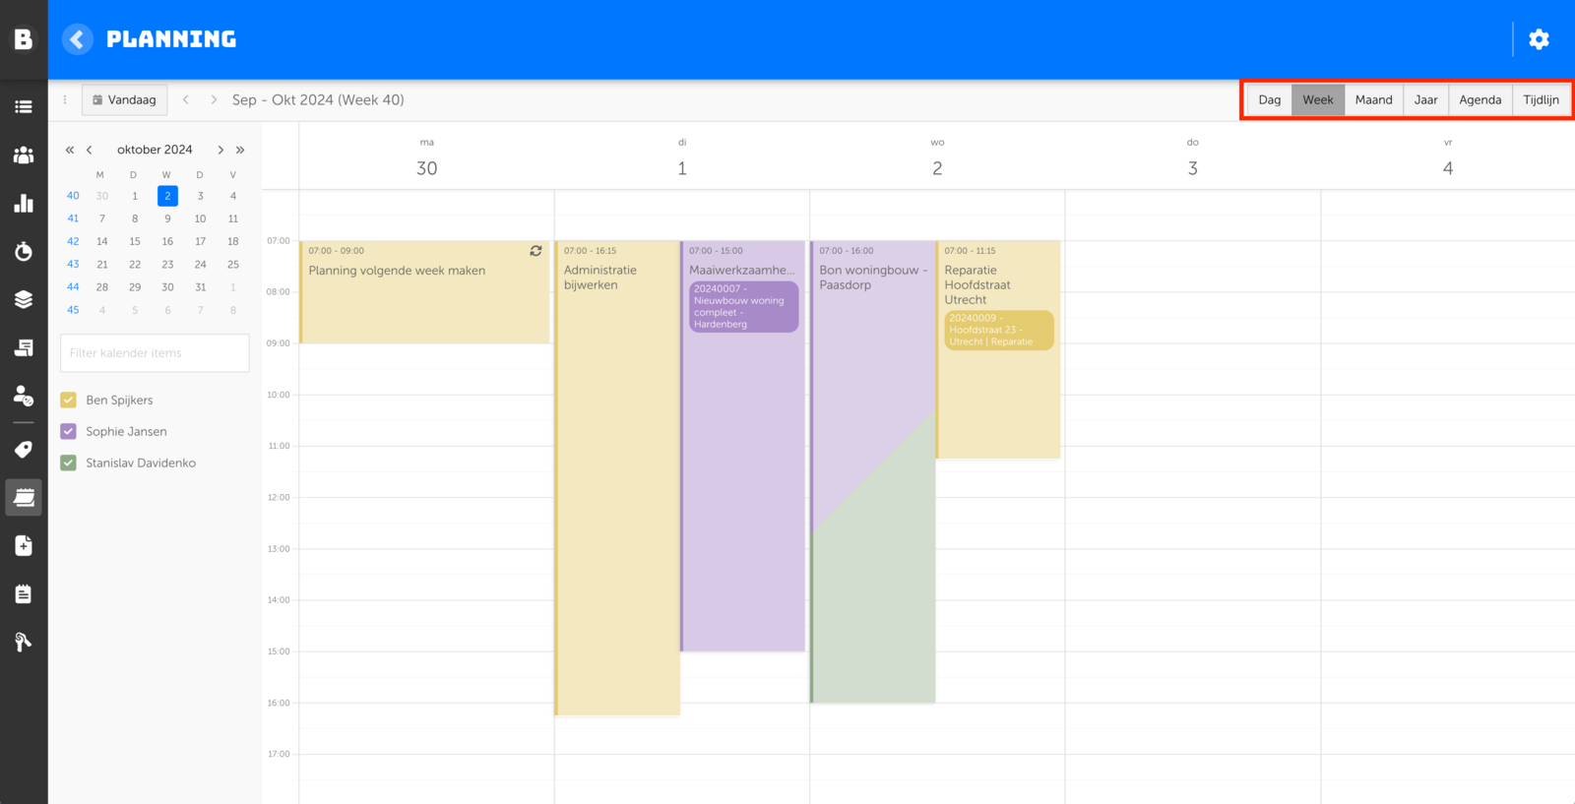Open the bar chart reports icon in sidebar
Screen dimensions: 1575x804
[24, 204]
